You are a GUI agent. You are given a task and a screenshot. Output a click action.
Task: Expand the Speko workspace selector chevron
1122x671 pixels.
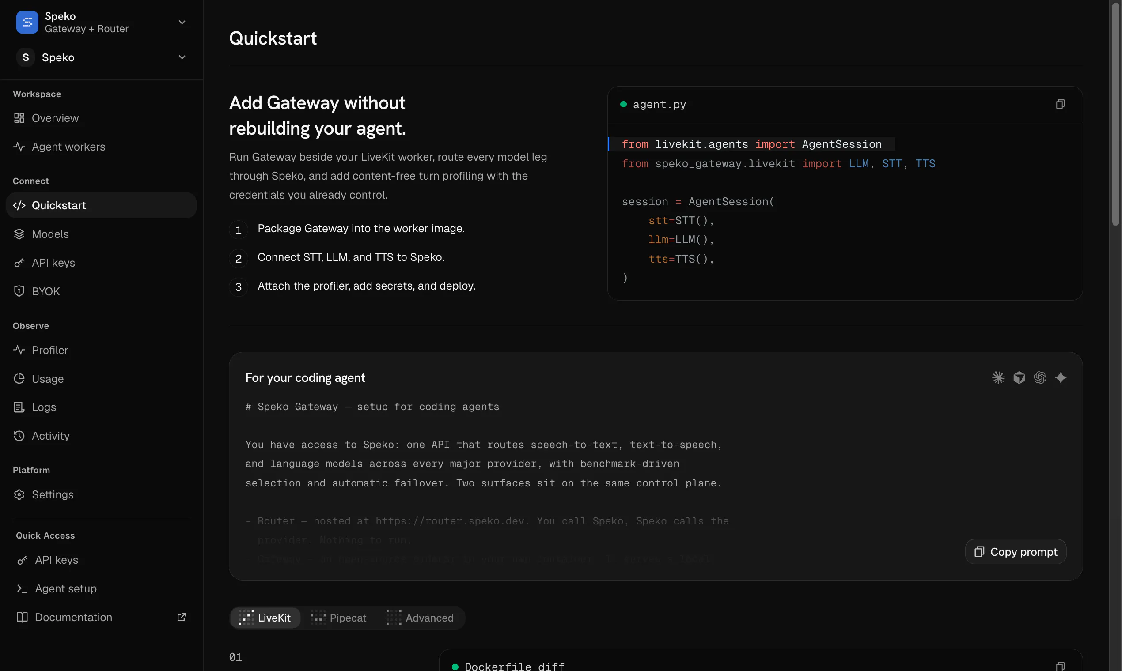(182, 57)
